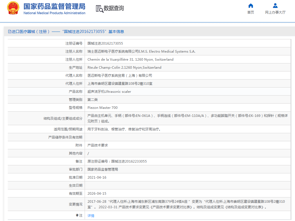The image size is (295, 221).
Task: Select the 注册证编号 value 国械注进20162173055
Action: (x=105, y=43)
